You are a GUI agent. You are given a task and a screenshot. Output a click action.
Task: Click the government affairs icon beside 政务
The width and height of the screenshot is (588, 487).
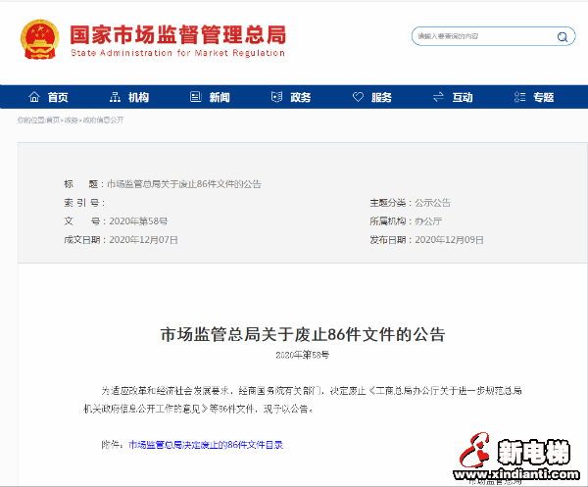click(x=276, y=97)
